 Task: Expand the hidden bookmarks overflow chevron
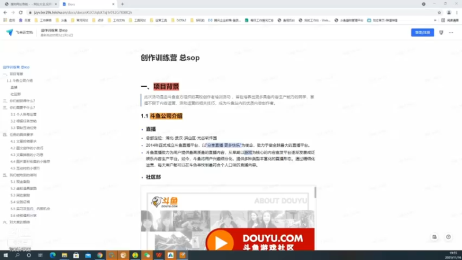(x=435, y=20)
